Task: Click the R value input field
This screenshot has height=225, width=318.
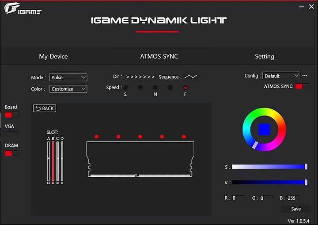Action: tap(238, 198)
